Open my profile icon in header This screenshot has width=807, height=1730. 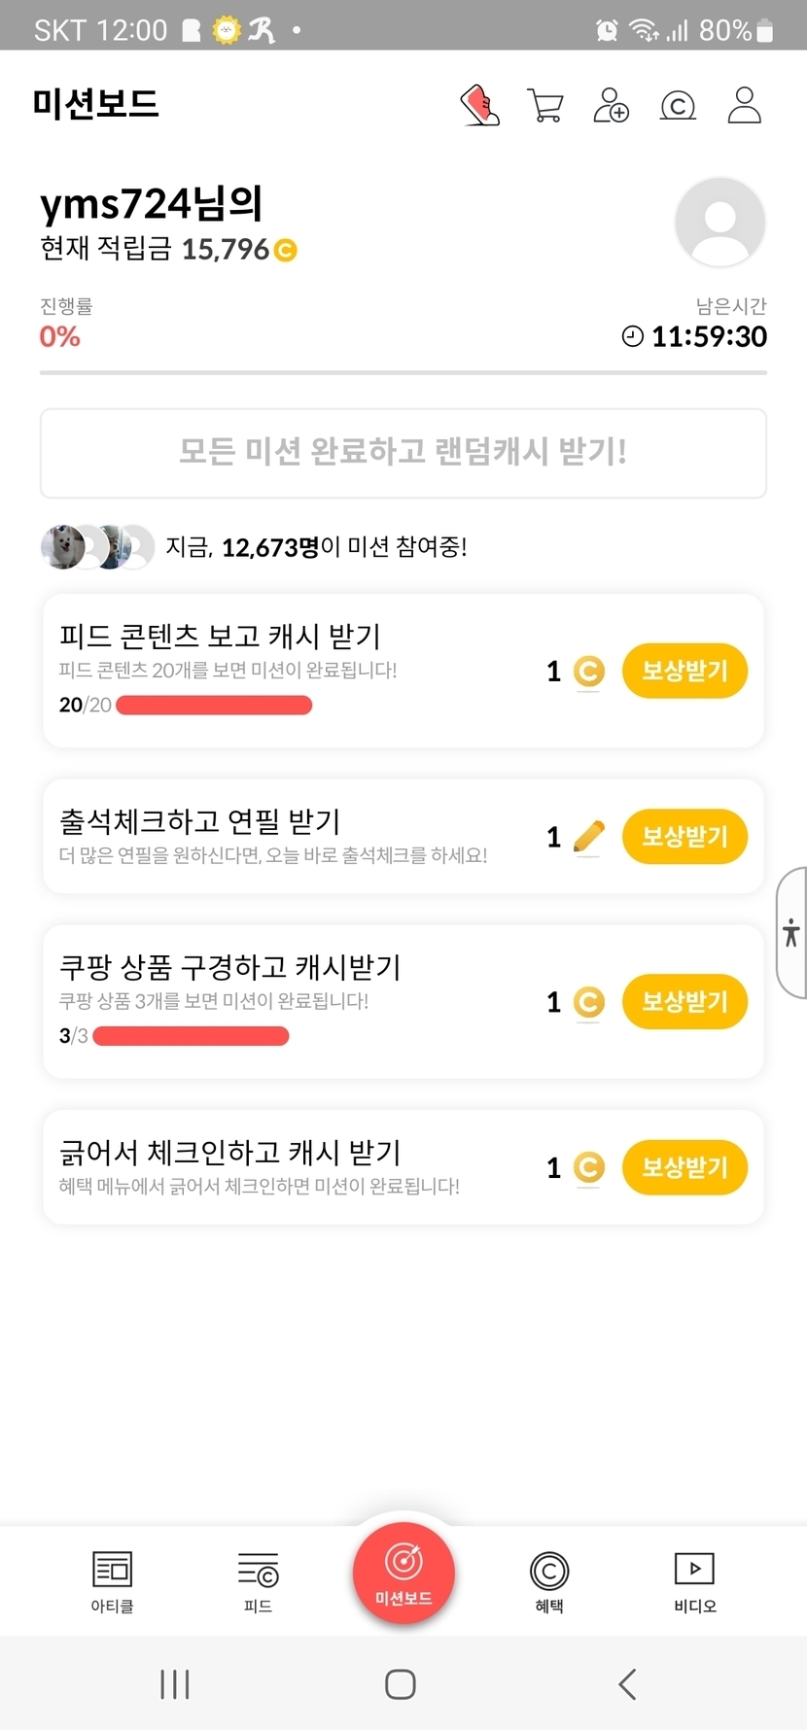tap(744, 105)
